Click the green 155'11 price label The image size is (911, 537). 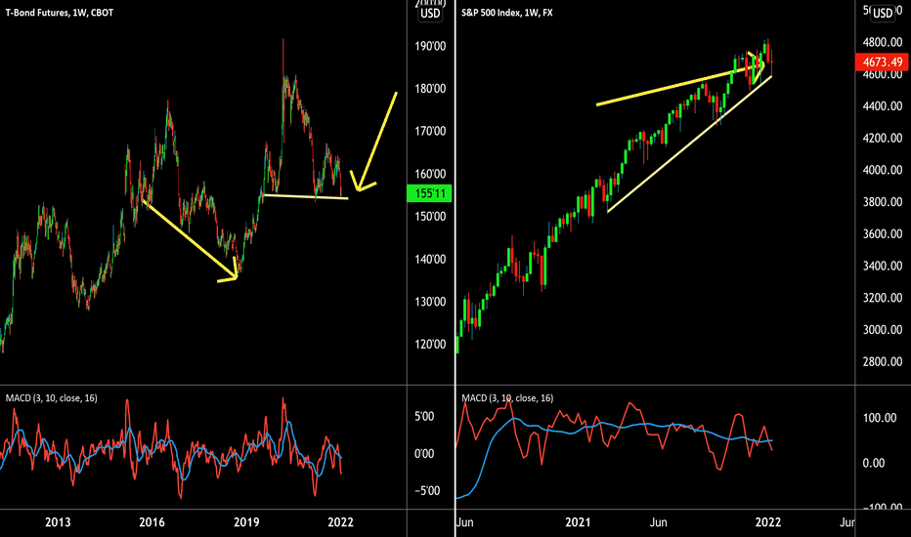(x=429, y=193)
